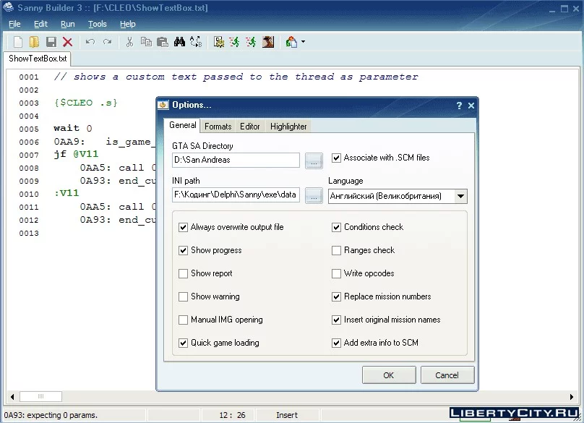This screenshot has height=423, width=584.
Task: Switch to the General tab
Action: (182, 125)
